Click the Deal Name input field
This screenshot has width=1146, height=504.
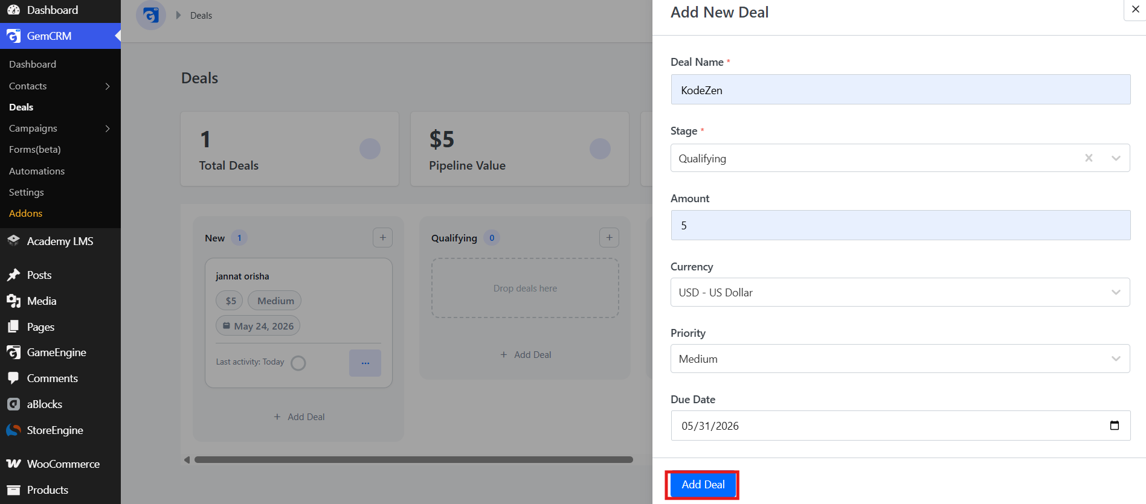pyautogui.click(x=900, y=89)
